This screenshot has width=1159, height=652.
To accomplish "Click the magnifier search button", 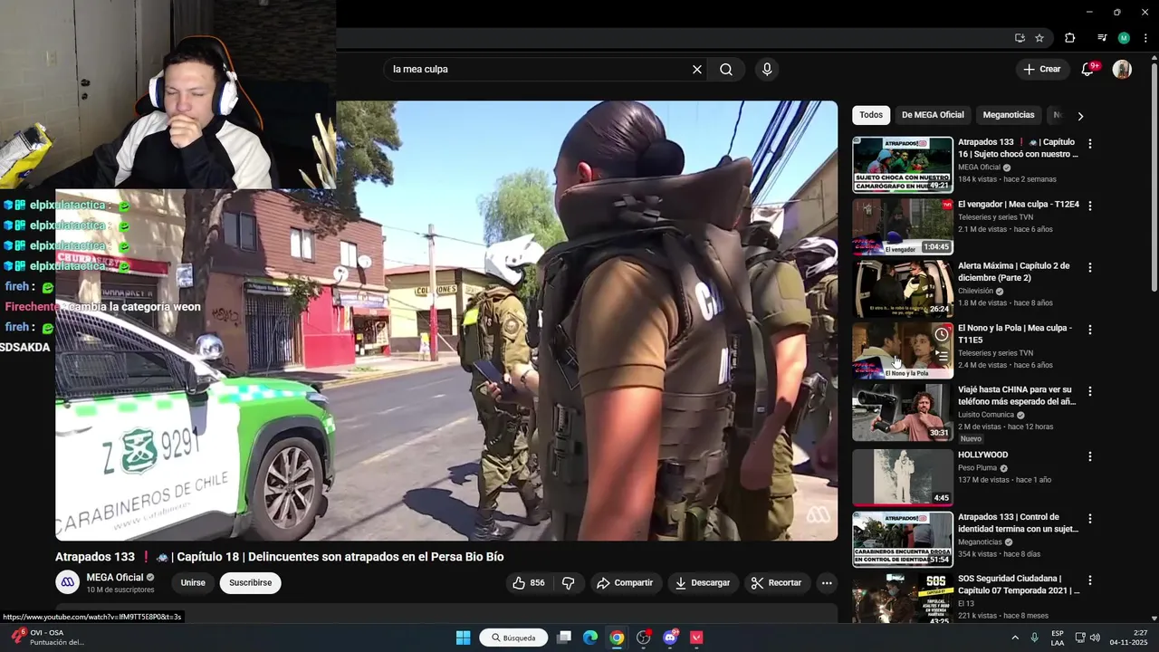I will pos(726,70).
